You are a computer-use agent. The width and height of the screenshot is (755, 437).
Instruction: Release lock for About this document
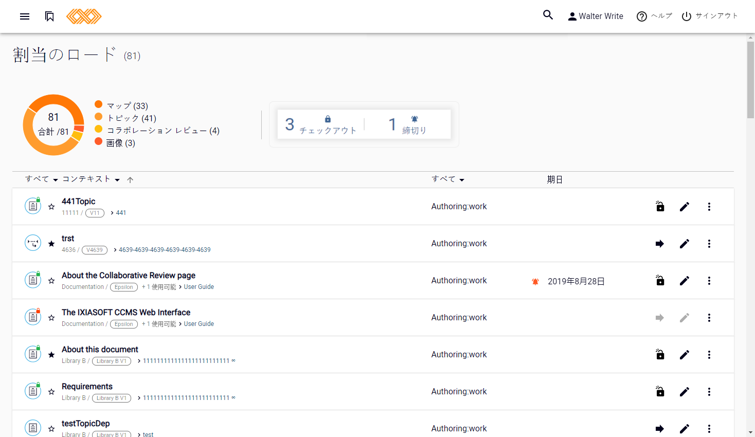pyautogui.click(x=660, y=354)
